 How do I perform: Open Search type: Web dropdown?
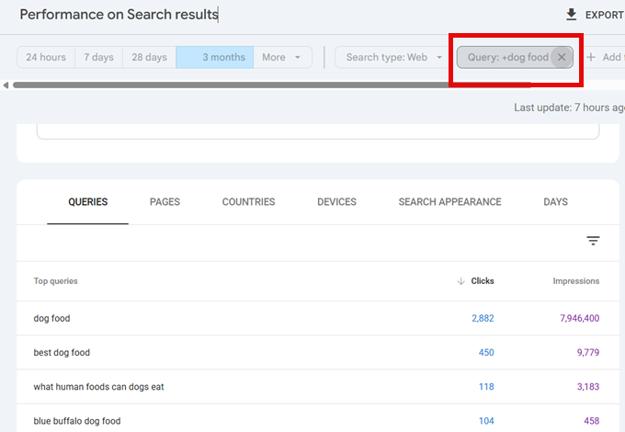coord(393,57)
